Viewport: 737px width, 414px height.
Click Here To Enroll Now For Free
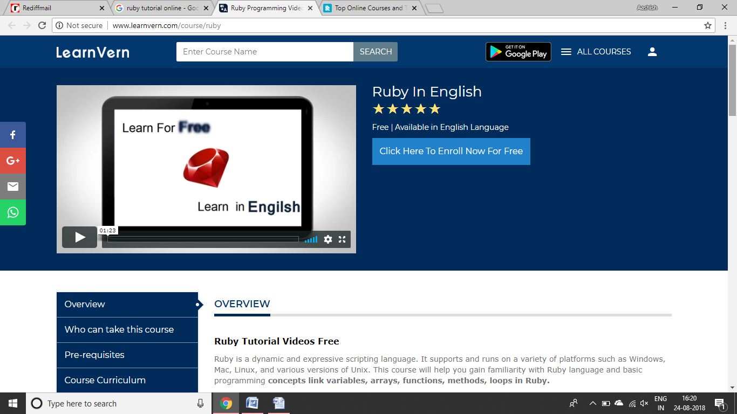click(451, 151)
